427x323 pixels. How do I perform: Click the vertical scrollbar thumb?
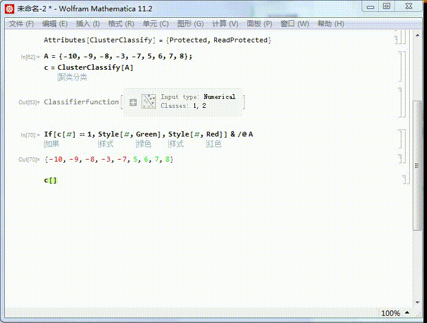point(417,166)
